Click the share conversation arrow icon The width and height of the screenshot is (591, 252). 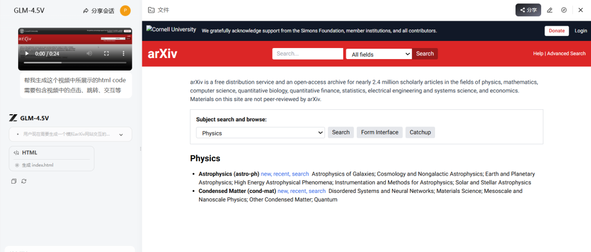[x=86, y=11]
